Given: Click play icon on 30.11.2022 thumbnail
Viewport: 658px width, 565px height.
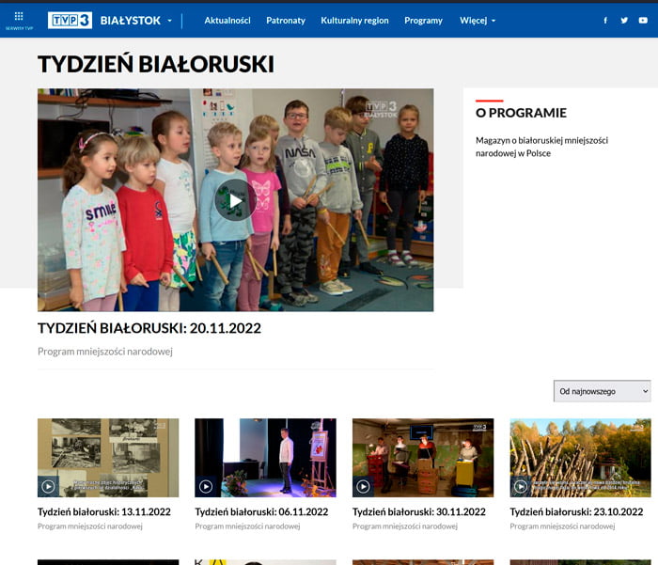Looking at the screenshot, I should tap(364, 486).
